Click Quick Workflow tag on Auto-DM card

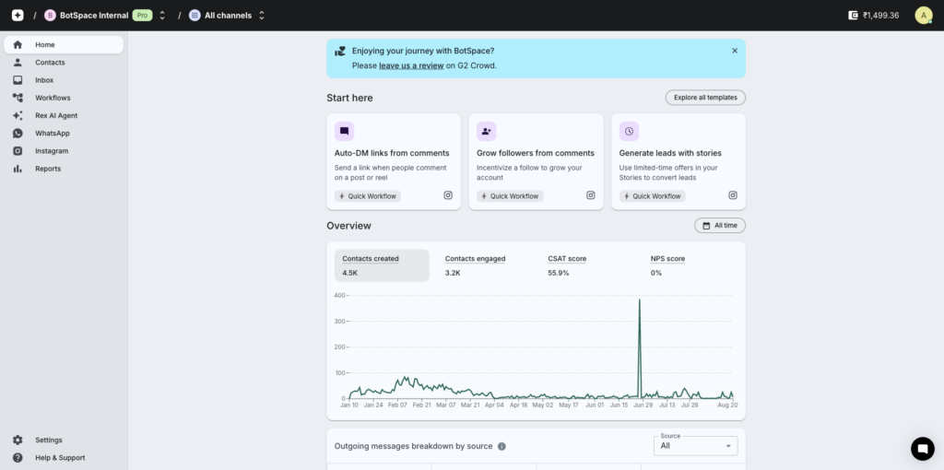[x=368, y=196]
